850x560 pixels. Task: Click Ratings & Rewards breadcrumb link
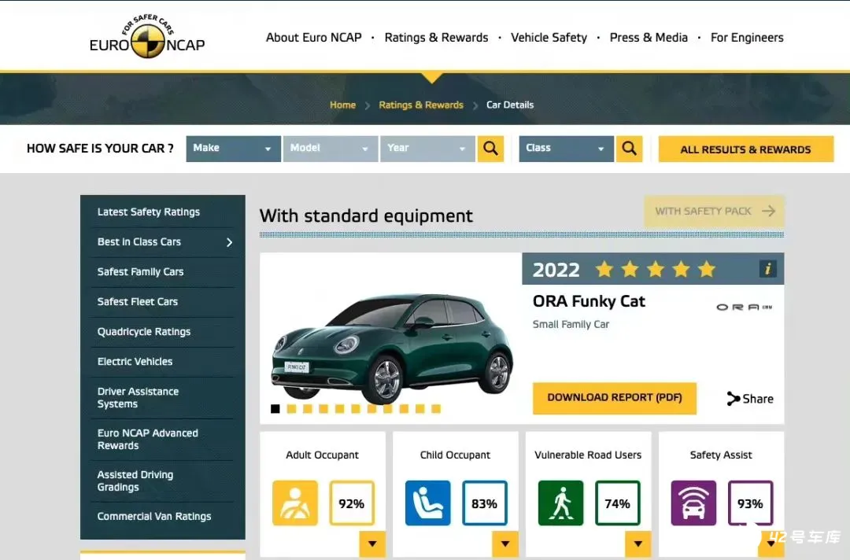pos(420,105)
